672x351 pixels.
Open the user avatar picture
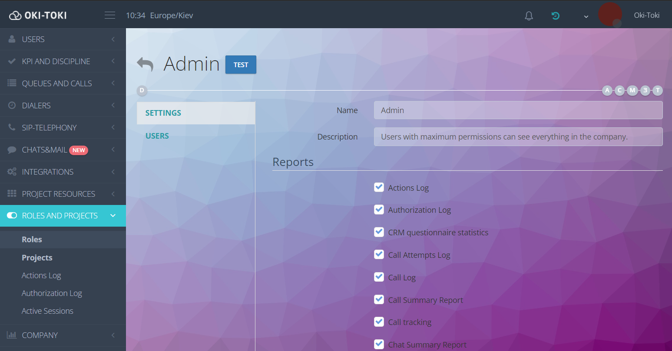coord(610,14)
